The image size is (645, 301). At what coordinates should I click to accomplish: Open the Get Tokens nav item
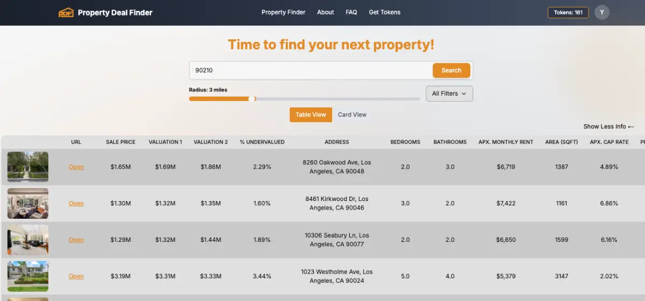click(x=384, y=12)
